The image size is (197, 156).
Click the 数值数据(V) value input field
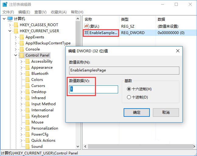[x=94, y=89]
